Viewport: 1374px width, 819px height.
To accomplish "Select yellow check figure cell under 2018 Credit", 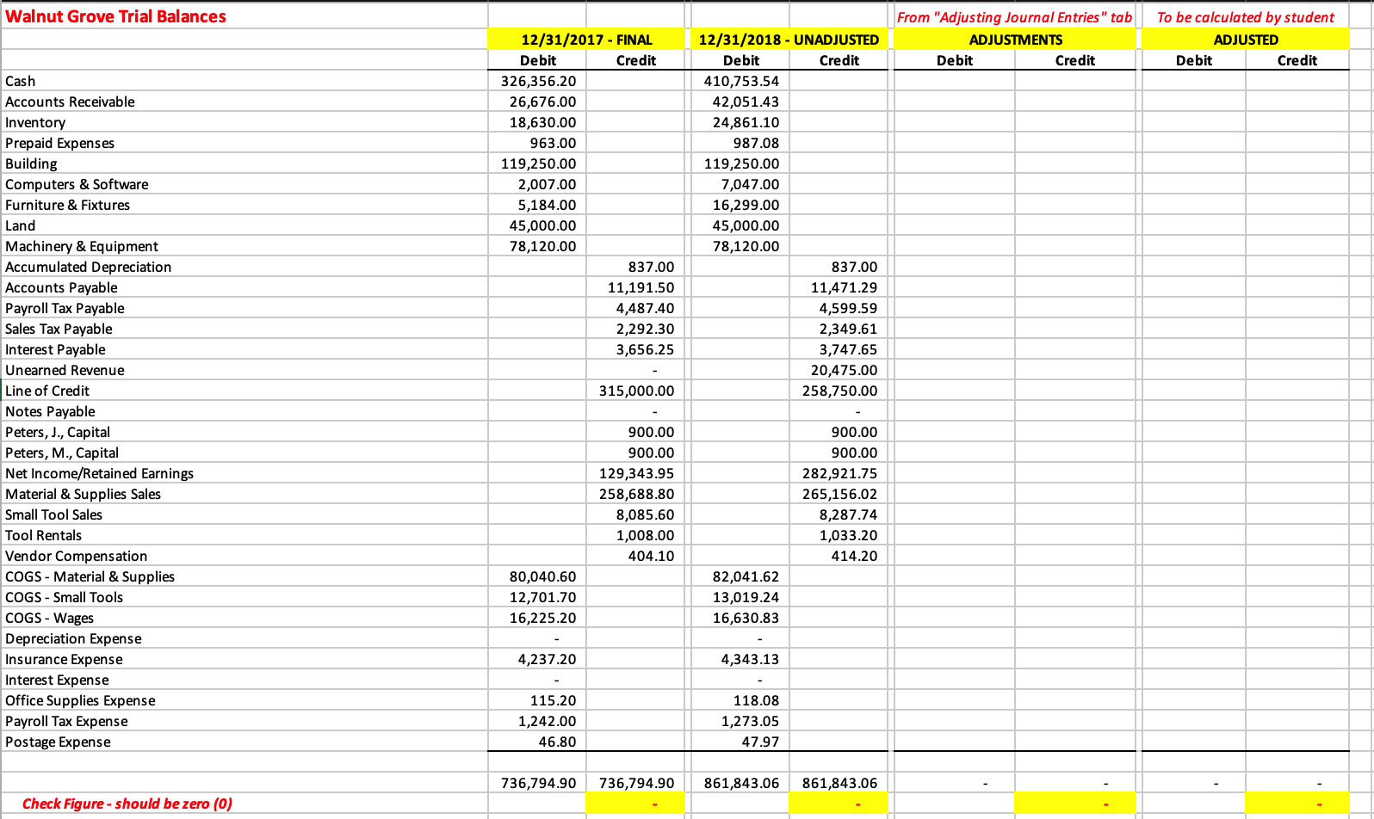I will point(839,804).
